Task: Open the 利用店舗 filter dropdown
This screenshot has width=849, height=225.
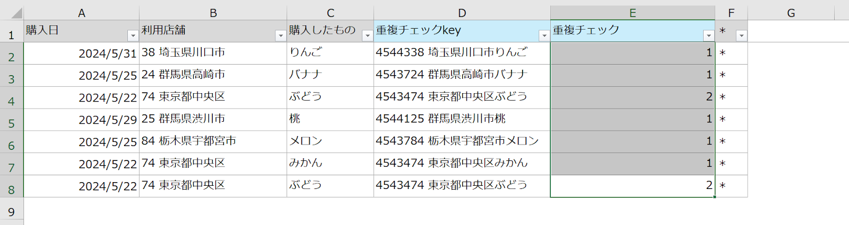Action: (281, 35)
